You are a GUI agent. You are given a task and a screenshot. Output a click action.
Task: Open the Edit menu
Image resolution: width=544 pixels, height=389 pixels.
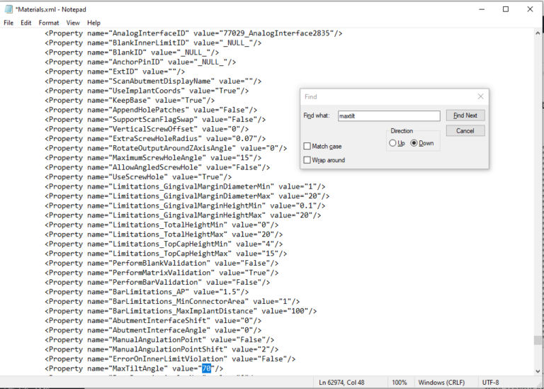pos(25,23)
